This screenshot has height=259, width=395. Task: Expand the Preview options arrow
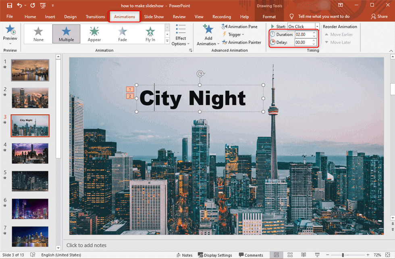(x=10, y=44)
